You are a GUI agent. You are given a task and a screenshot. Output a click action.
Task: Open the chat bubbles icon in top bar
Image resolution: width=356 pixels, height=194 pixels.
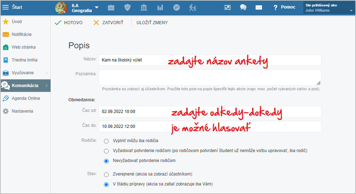tap(243, 7)
